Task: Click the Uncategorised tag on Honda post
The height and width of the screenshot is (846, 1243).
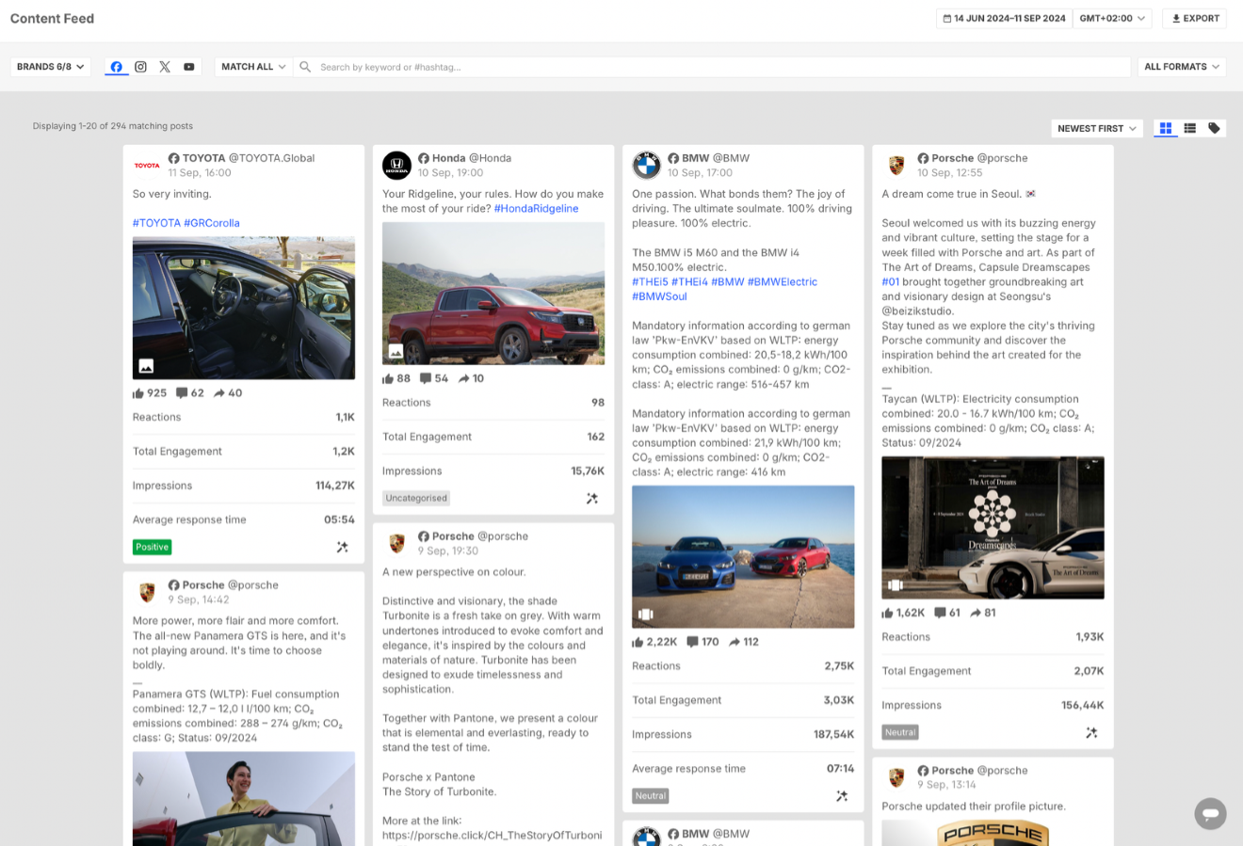Action: point(416,498)
